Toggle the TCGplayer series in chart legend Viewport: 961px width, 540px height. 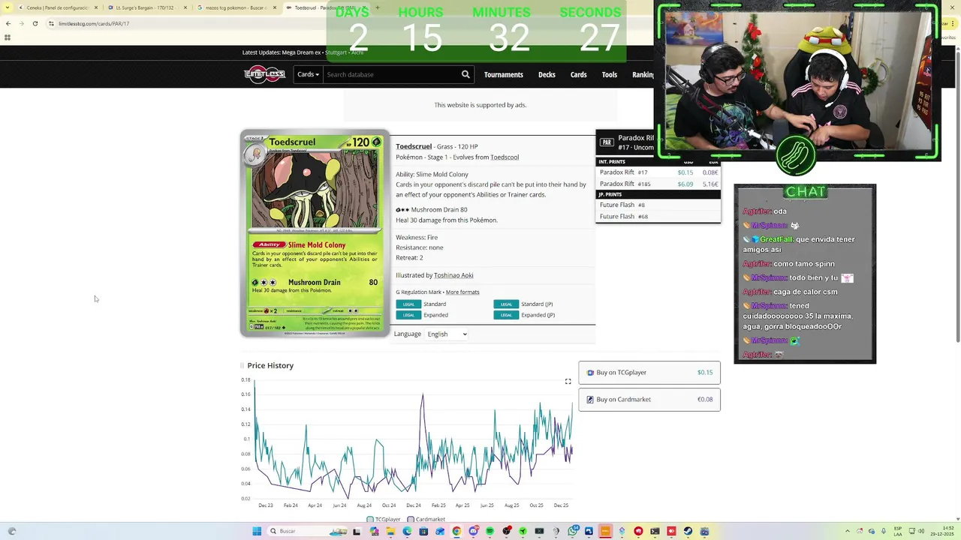pos(384,519)
